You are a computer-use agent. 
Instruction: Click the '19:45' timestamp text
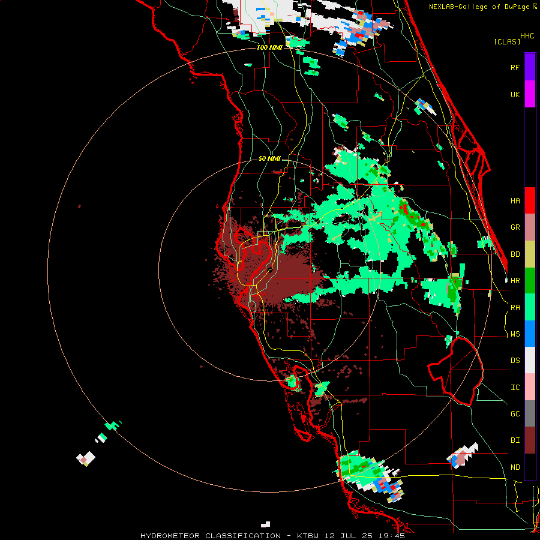click(x=391, y=536)
